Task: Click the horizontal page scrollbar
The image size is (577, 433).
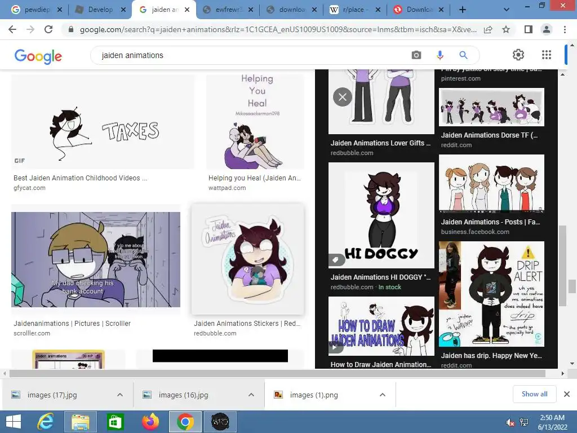Action: coord(277,374)
